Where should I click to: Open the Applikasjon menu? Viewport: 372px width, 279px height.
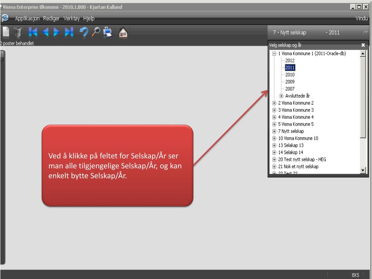click(x=27, y=19)
